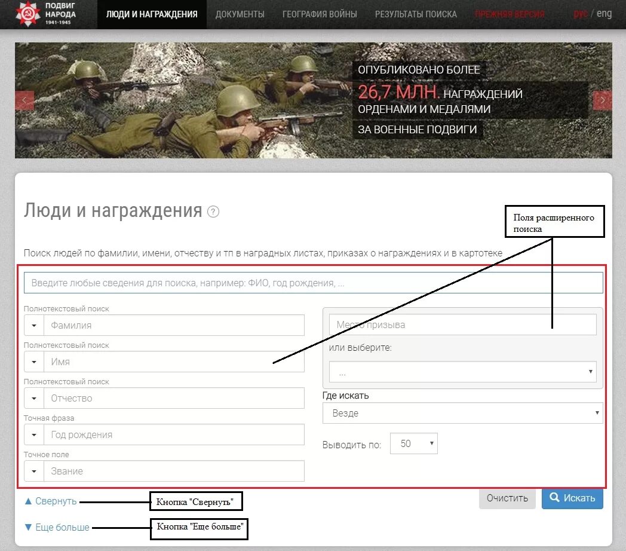Click into the Год рождения field
Screen dimensions: 626x551
click(174, 434)
